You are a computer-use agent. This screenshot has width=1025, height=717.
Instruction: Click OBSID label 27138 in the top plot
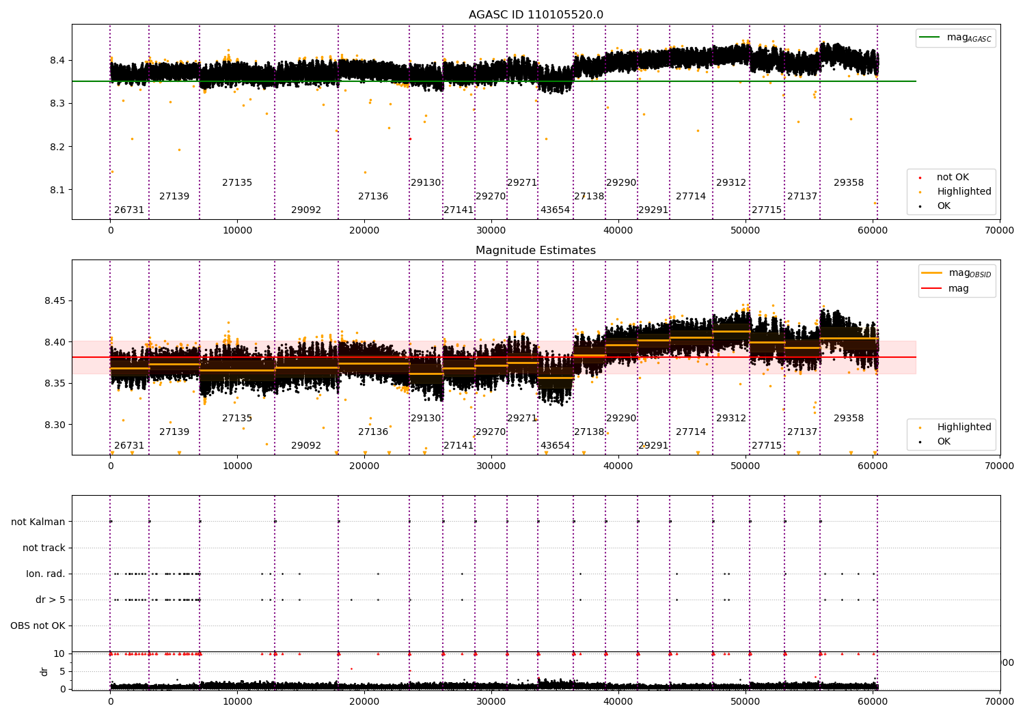click(x=589, y=196)
